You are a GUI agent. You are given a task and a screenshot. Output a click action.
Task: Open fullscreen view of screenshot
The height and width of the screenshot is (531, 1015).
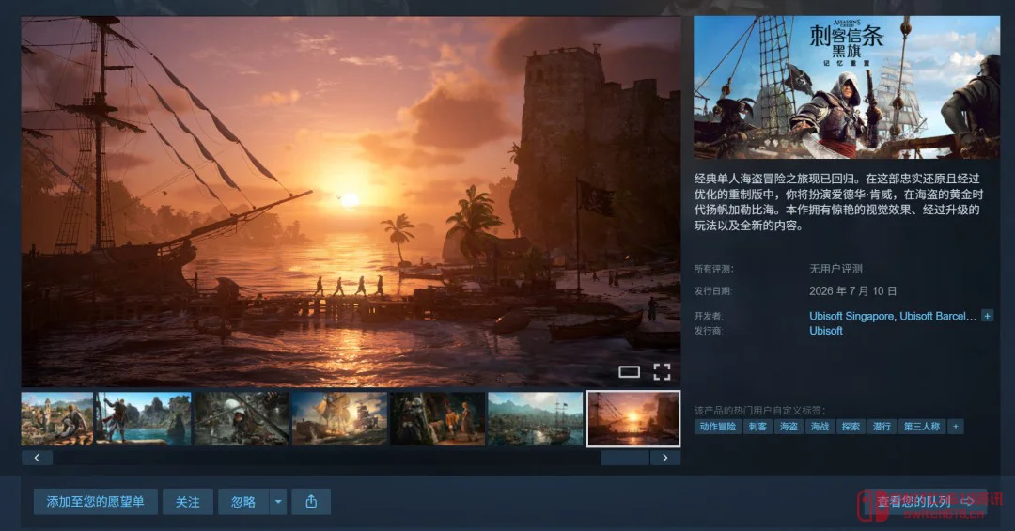point(662,372)
